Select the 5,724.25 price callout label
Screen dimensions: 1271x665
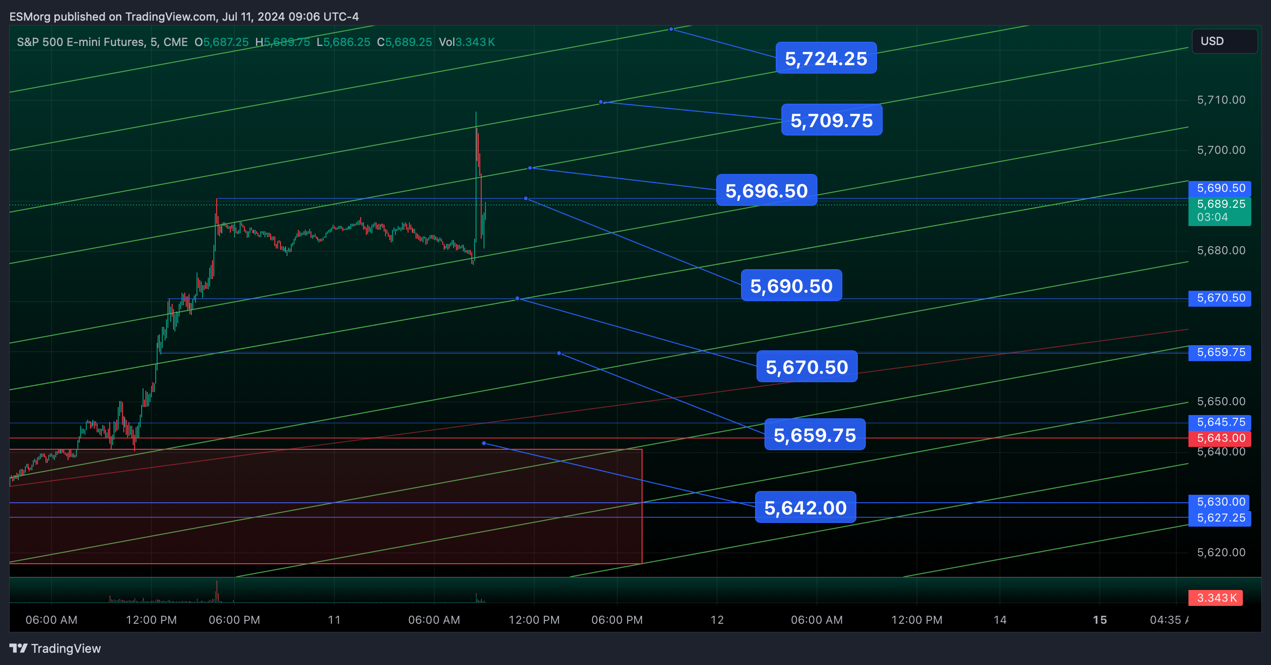coord(826,58)
